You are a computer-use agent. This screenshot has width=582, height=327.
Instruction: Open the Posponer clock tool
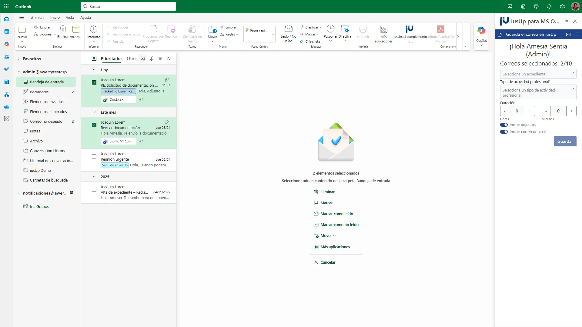tap(330, 29)
